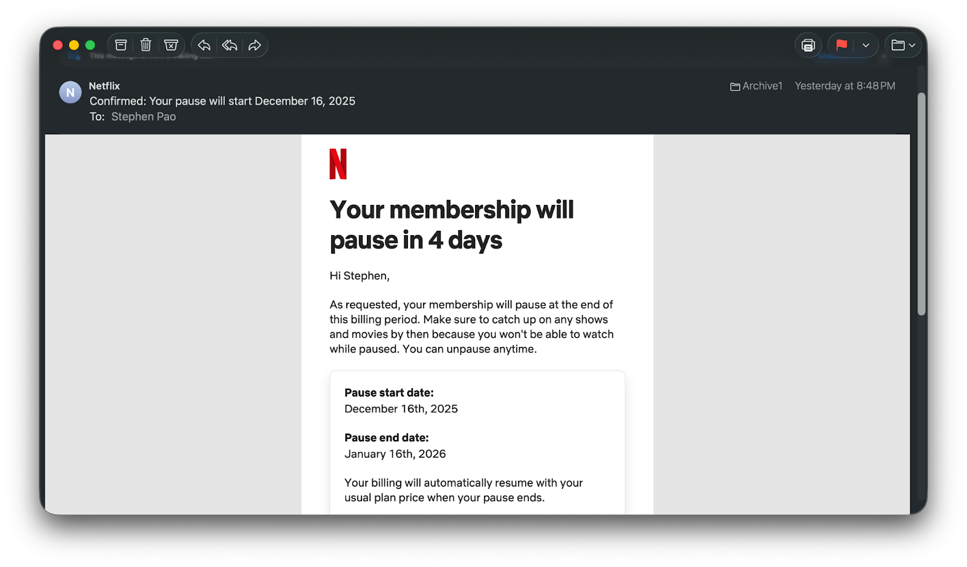Reply to the Netflix email

(x=204, y=45)
